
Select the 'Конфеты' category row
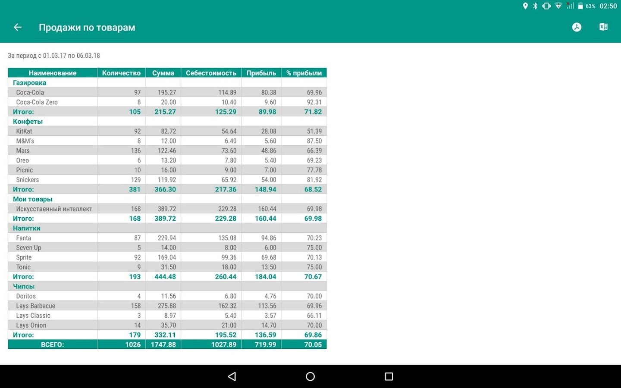coord(167,122)
